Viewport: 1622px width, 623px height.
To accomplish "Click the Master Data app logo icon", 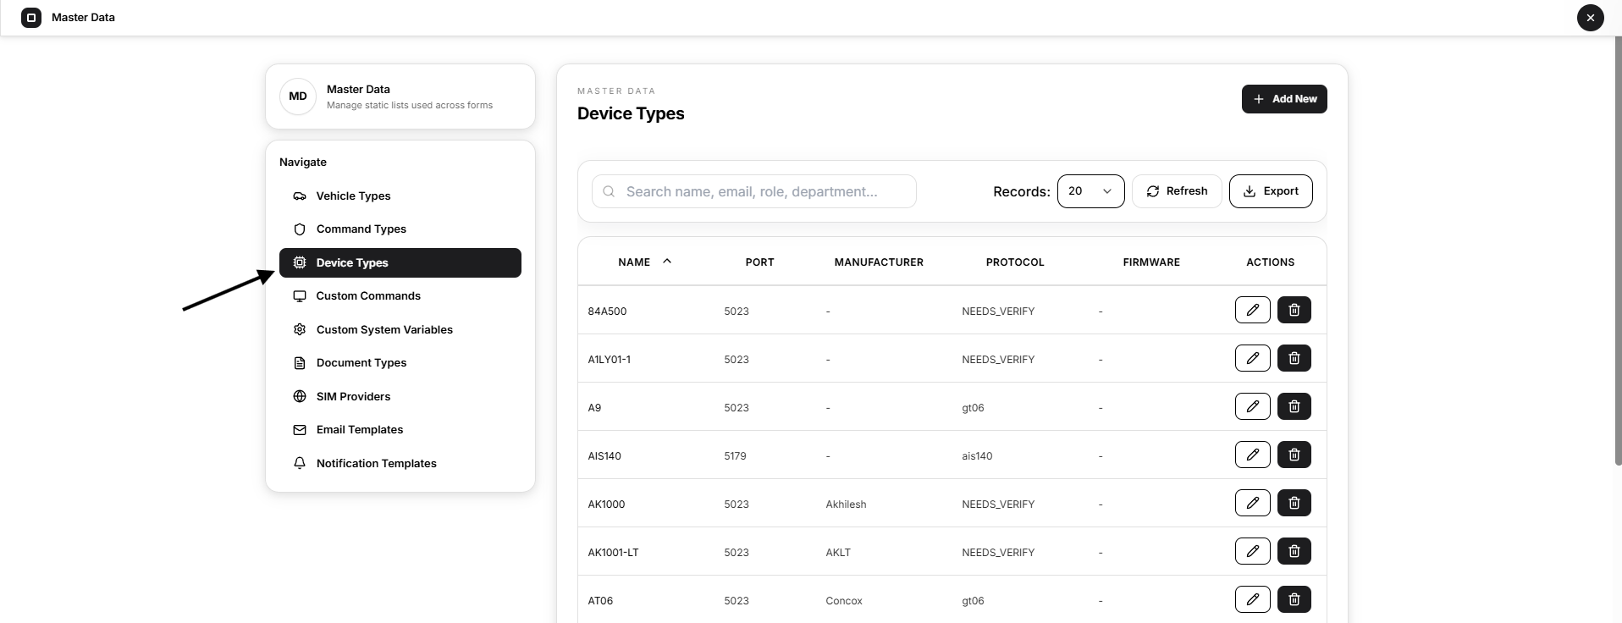I will [31, 17].
